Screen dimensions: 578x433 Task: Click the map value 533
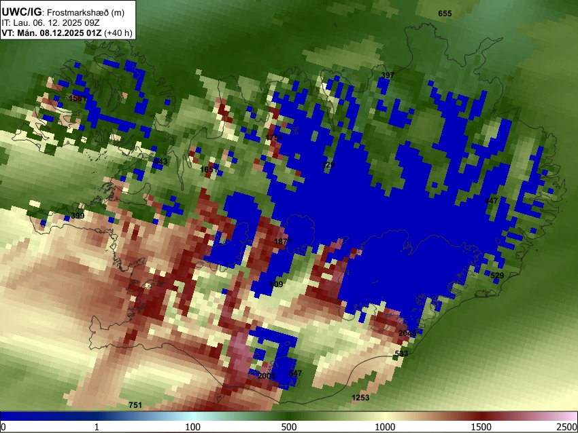pos(401,354)
